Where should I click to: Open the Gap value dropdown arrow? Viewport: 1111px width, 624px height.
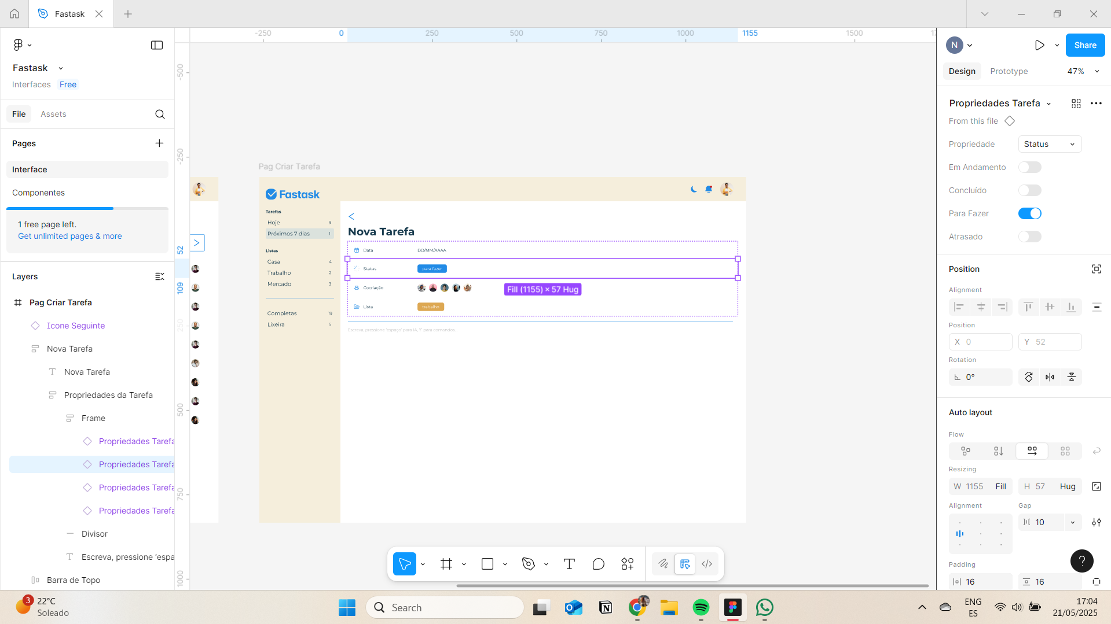click(1073, 522)
